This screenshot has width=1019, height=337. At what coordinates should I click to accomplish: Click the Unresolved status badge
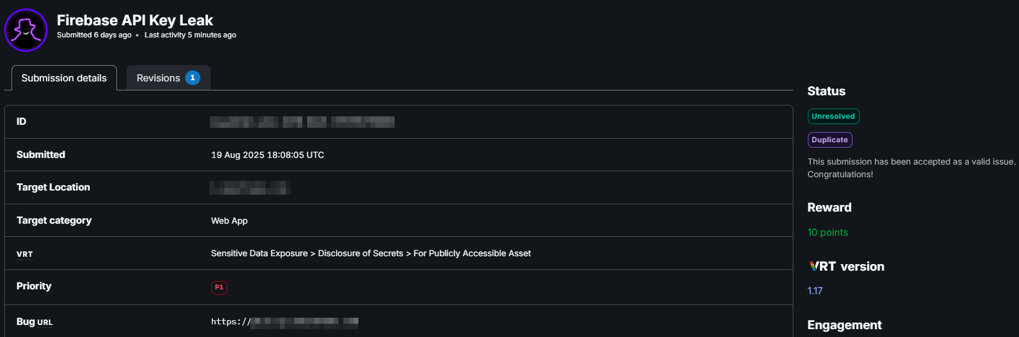(833, 116)
